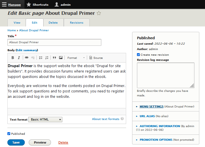Screen dimensions: 205x147
Task: Star this page as a shortcut
Action: click(99, 13)
